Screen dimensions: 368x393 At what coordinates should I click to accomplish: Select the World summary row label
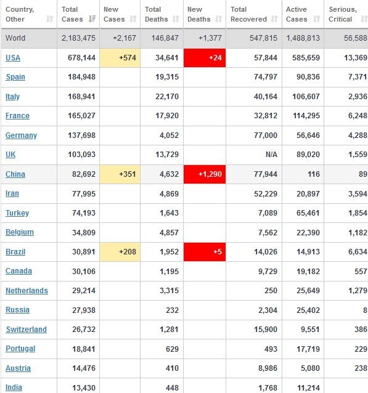coord(15,38)
